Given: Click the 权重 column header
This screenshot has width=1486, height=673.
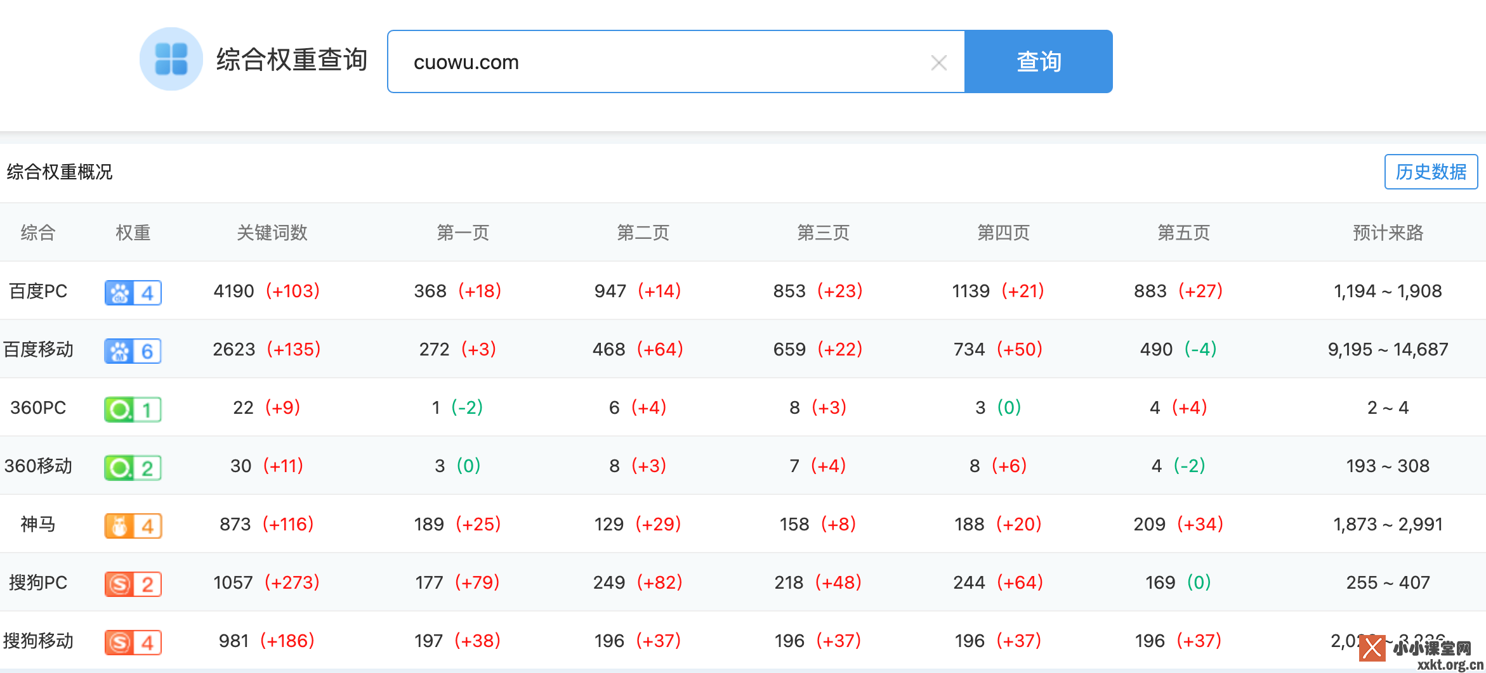Looking at the screenshot, I should pos(133,233).
